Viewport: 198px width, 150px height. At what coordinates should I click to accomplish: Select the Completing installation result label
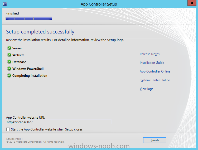pyautogui.click(x=30, y=76)
